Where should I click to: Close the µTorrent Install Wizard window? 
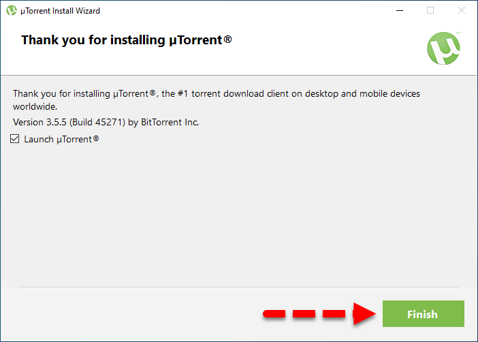[462, 10]
